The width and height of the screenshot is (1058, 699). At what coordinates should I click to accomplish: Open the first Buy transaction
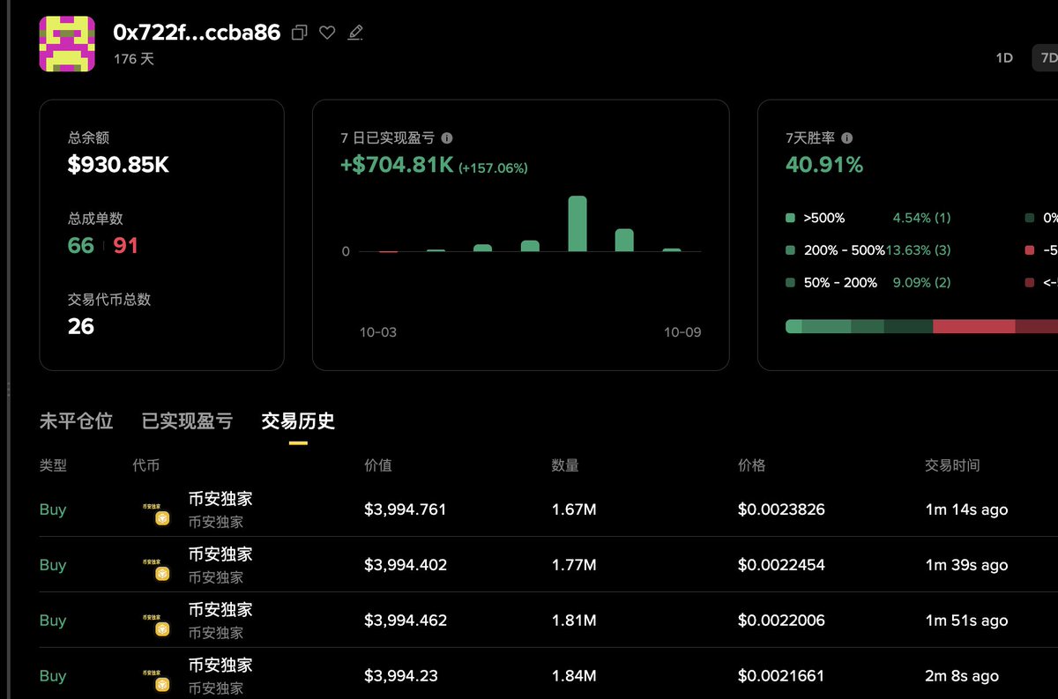529,509
